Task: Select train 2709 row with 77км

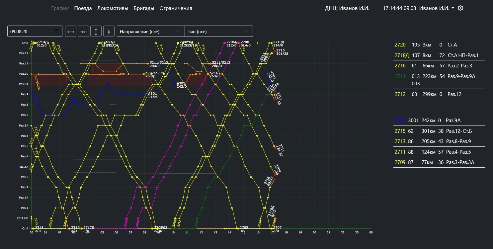Action: (x=439, y=162)
